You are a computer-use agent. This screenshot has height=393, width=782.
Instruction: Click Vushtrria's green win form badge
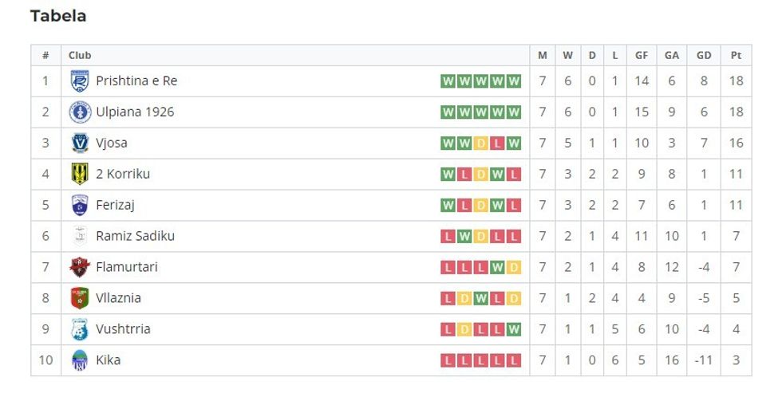point(514,329)
